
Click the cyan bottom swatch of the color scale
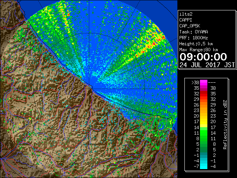click(x=204, y=167)
